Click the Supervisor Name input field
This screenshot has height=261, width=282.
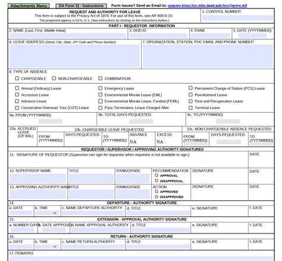tap(37, 178)
